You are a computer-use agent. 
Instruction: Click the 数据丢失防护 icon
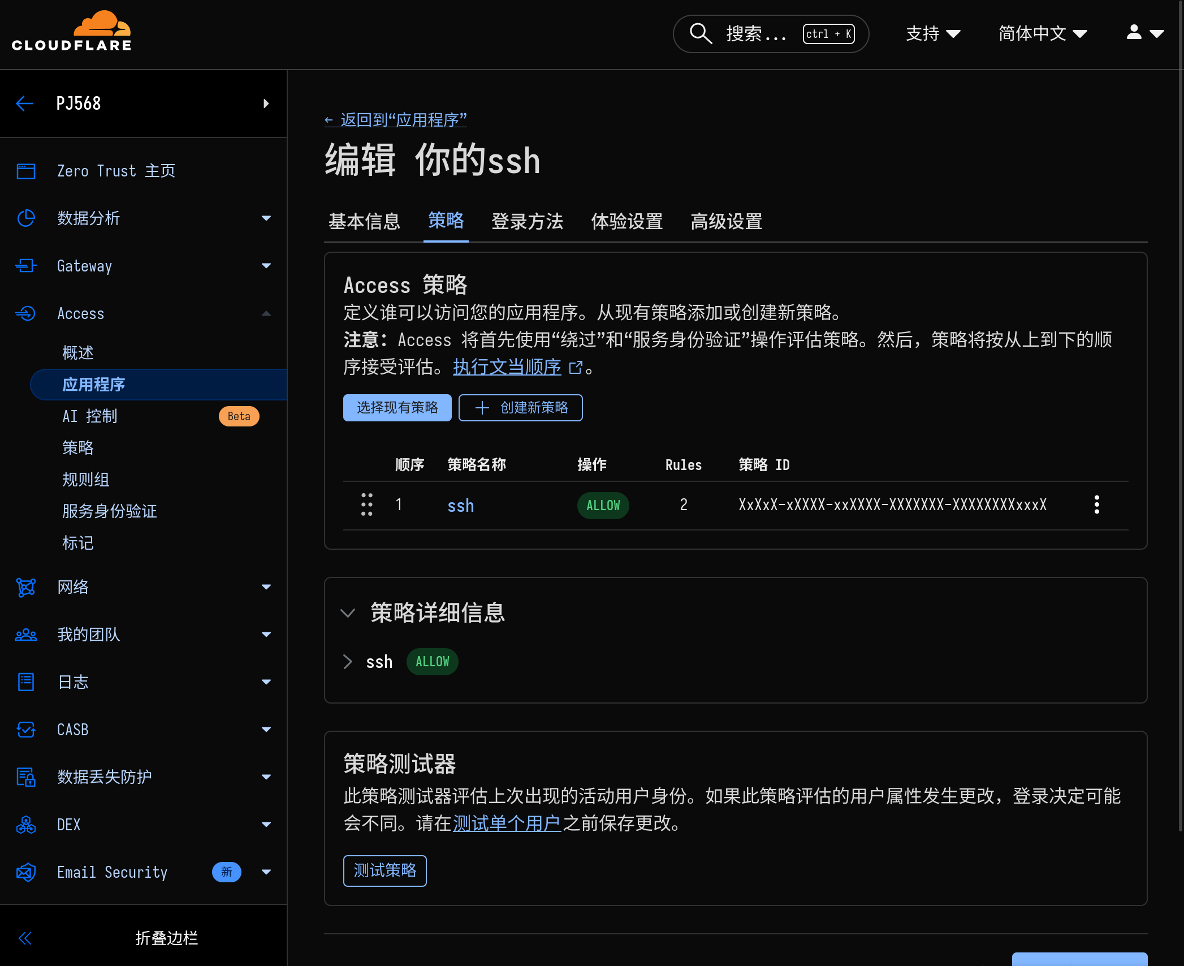(25, 777)
